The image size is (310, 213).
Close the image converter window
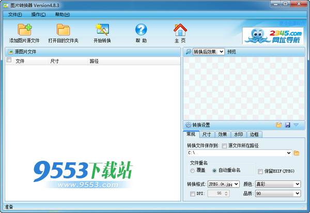point(299,4)
